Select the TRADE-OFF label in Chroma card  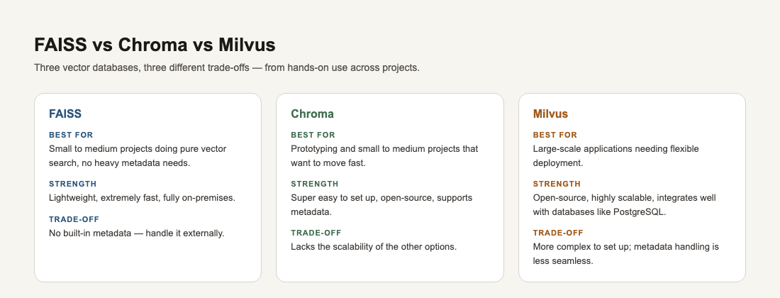pyautogui.click(x=316, y=233)
